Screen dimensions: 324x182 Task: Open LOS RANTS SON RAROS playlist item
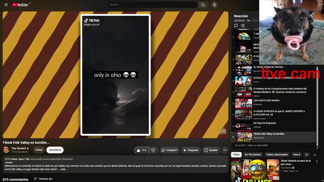[x=267, y=101]
